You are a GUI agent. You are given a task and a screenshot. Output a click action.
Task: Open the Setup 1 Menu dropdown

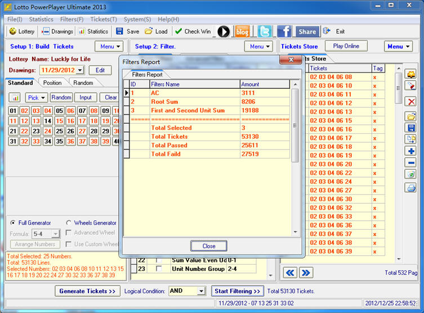click(109, 47)
